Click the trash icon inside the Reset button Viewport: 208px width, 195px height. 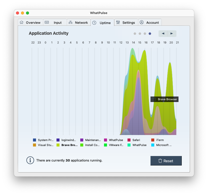tap(160, 161)
